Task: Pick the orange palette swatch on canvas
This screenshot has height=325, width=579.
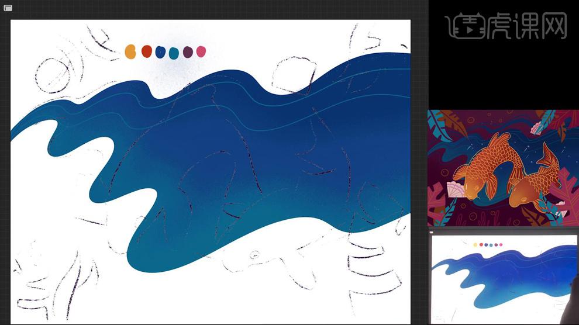Action: click(130, 51)
